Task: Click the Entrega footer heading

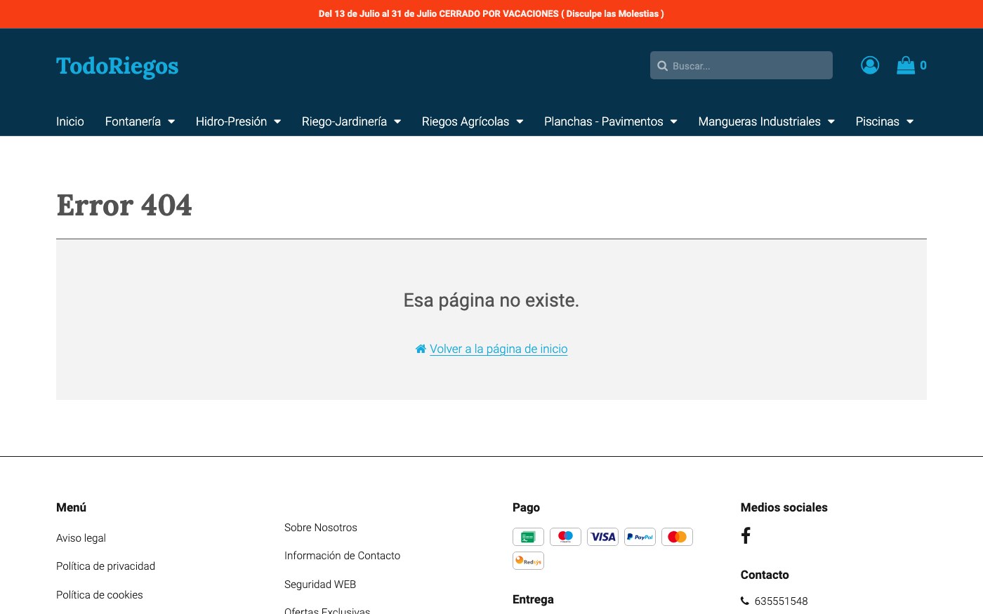Action: coord(533,599)
